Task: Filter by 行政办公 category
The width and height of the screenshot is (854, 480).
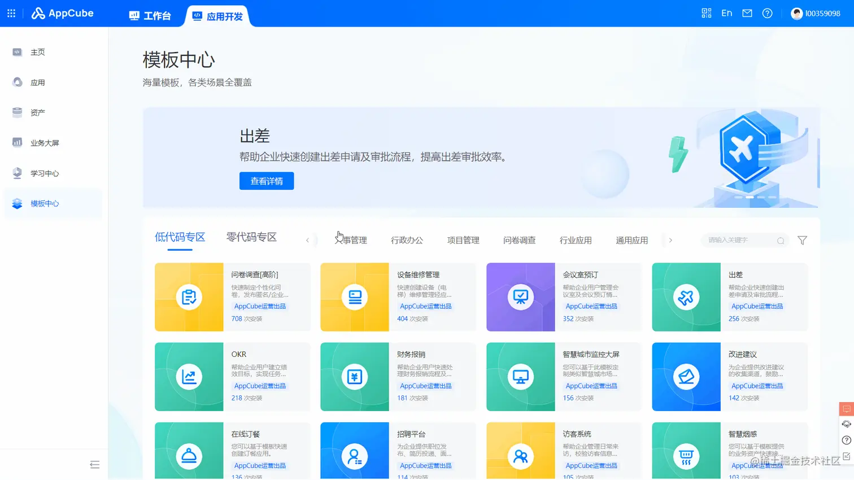Action: [x=407, y=240]
